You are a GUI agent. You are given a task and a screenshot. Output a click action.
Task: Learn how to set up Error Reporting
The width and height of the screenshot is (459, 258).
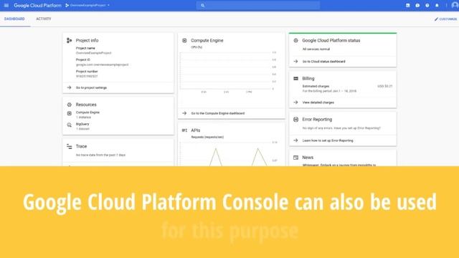[x=328, y=140]
